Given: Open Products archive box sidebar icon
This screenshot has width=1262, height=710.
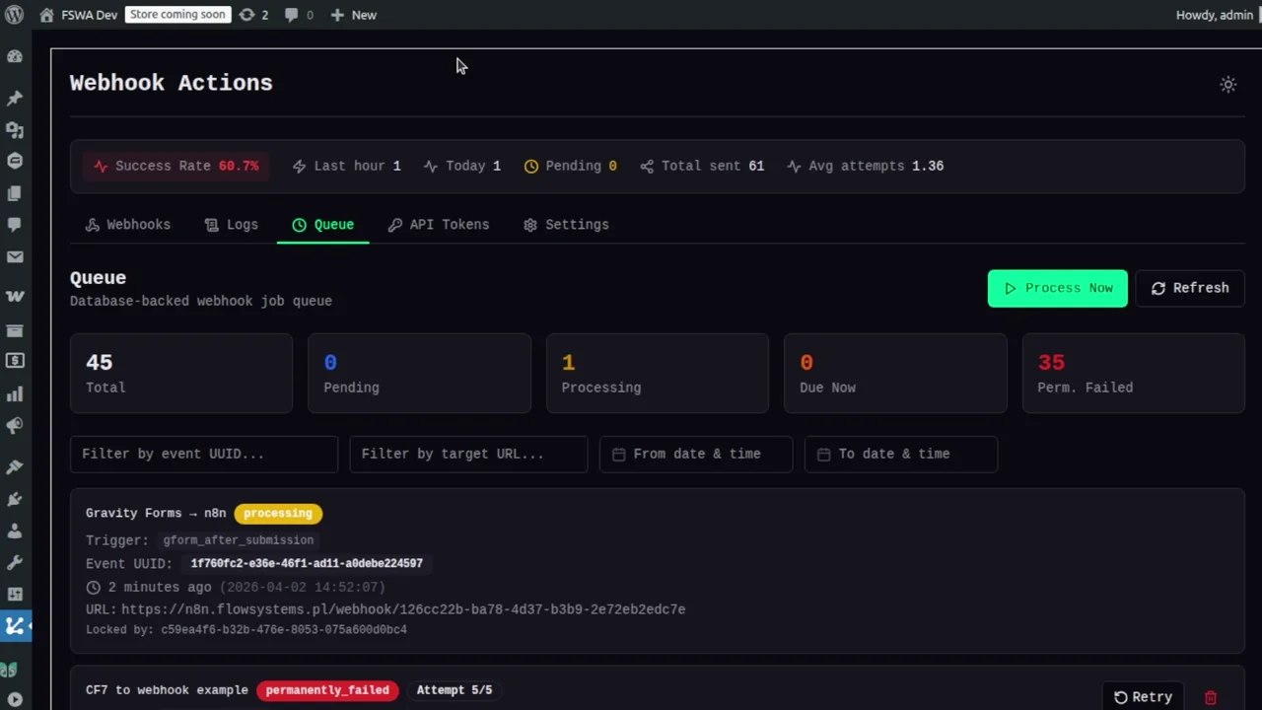Looking at the screenshot, I should click(15, 330).
